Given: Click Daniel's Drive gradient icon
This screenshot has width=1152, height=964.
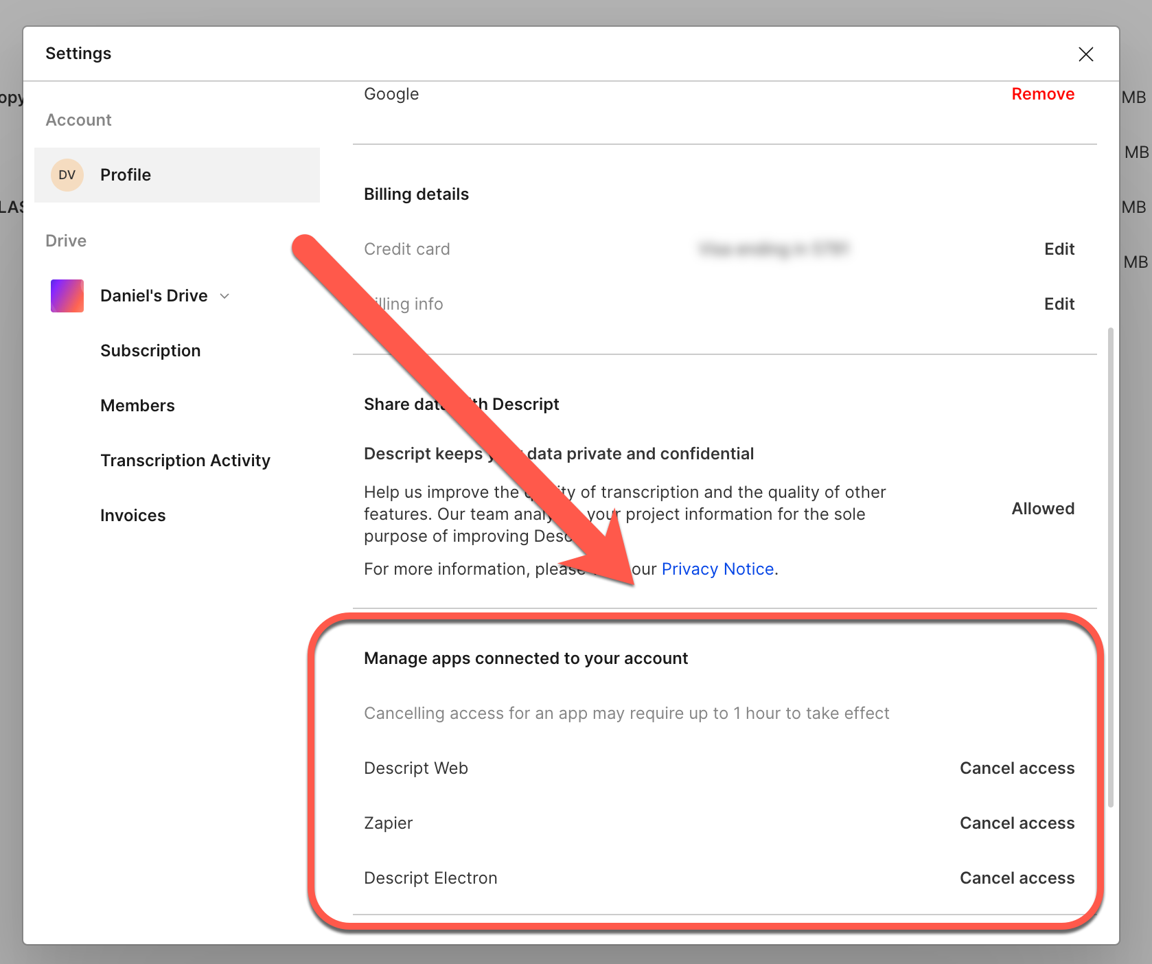Looking at the screenshot, I should [x=67, y=296].
